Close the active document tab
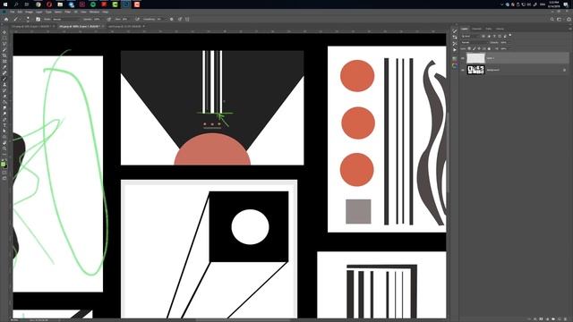Screen dimensions: 573x322 coord(103,26)
